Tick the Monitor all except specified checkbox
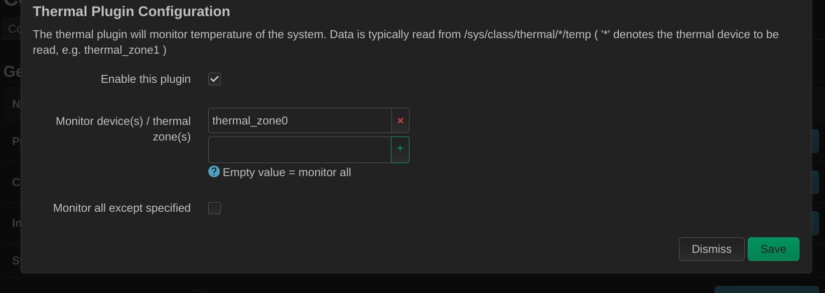The height and width of the screenshot is (293, 825). coord(214,208)
